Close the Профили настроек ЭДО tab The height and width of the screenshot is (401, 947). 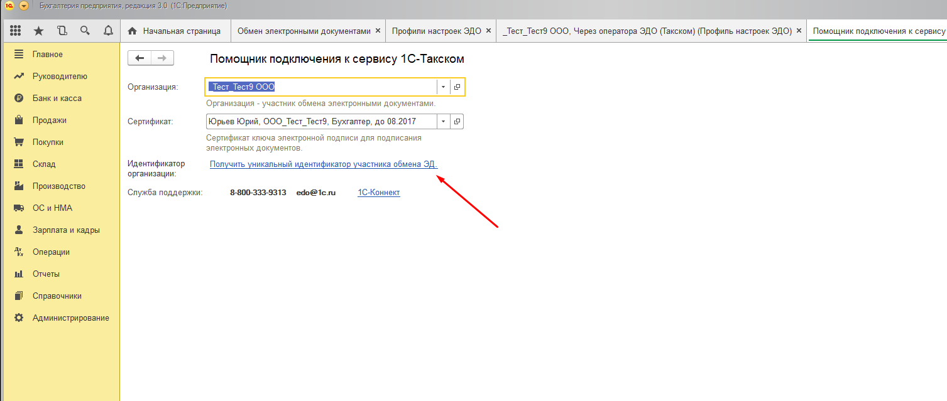click(488, 31)
